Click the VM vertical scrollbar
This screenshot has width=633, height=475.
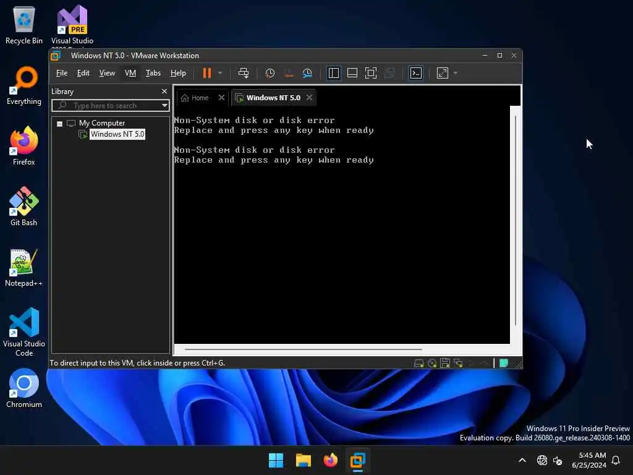(516, 220)
